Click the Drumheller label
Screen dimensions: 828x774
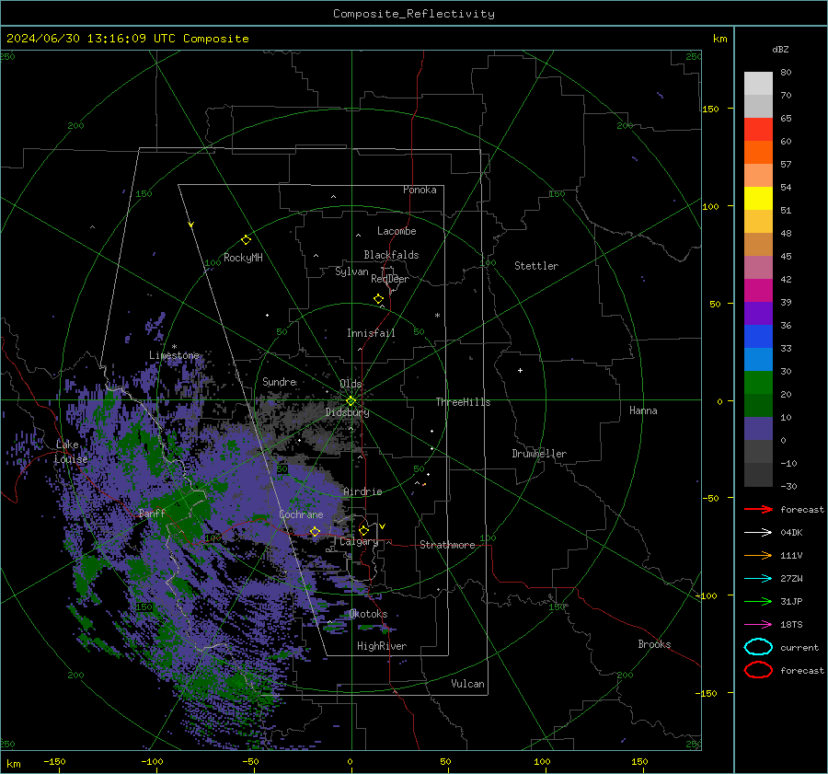[539, 454]
